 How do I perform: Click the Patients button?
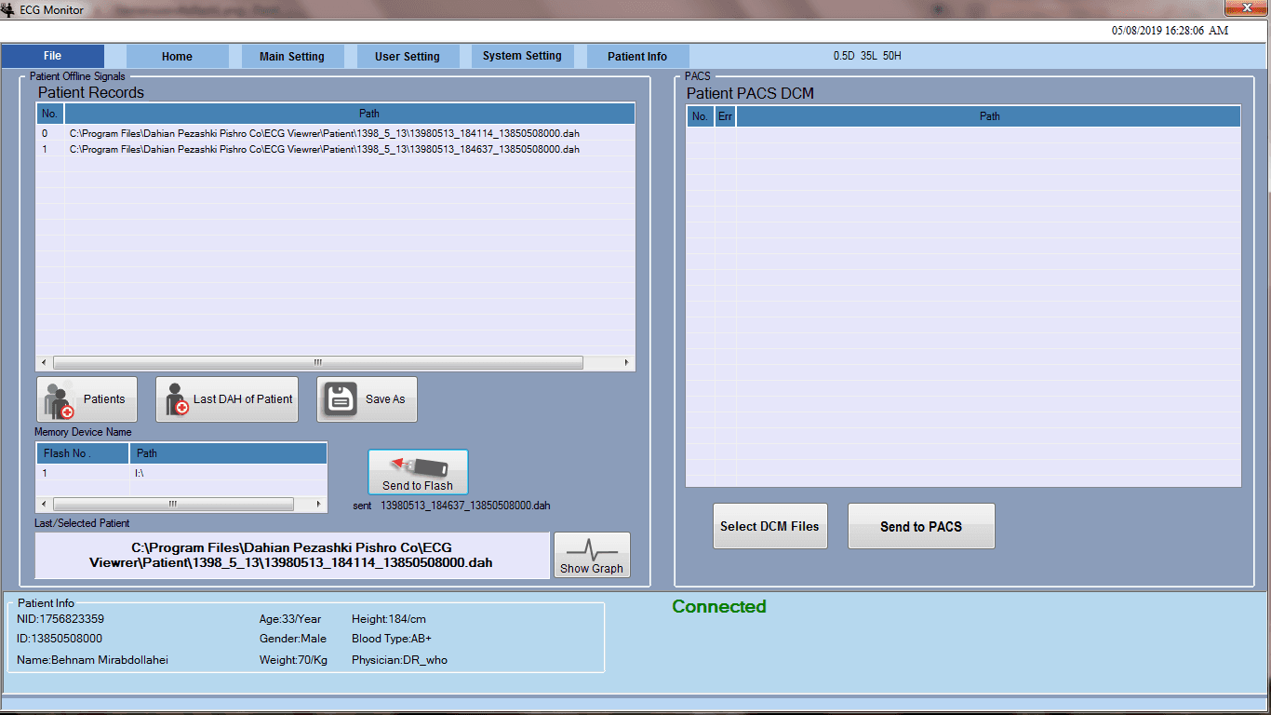pyautogui.click(x=87, y=399)
